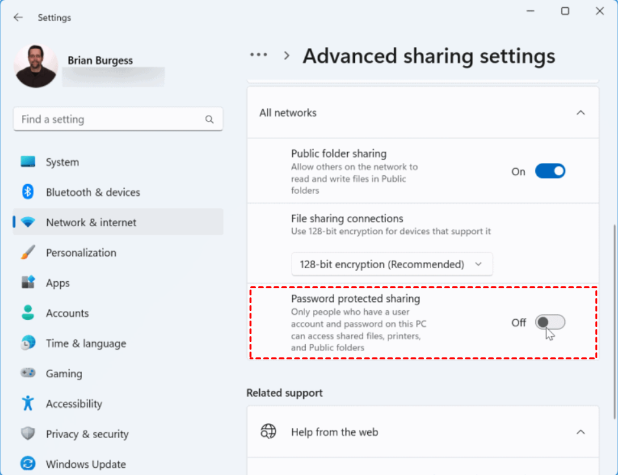The height and width of the screenshot is (475, 618).
Task: Open Network & internet settings page
Action: click(x=91, y=222)
